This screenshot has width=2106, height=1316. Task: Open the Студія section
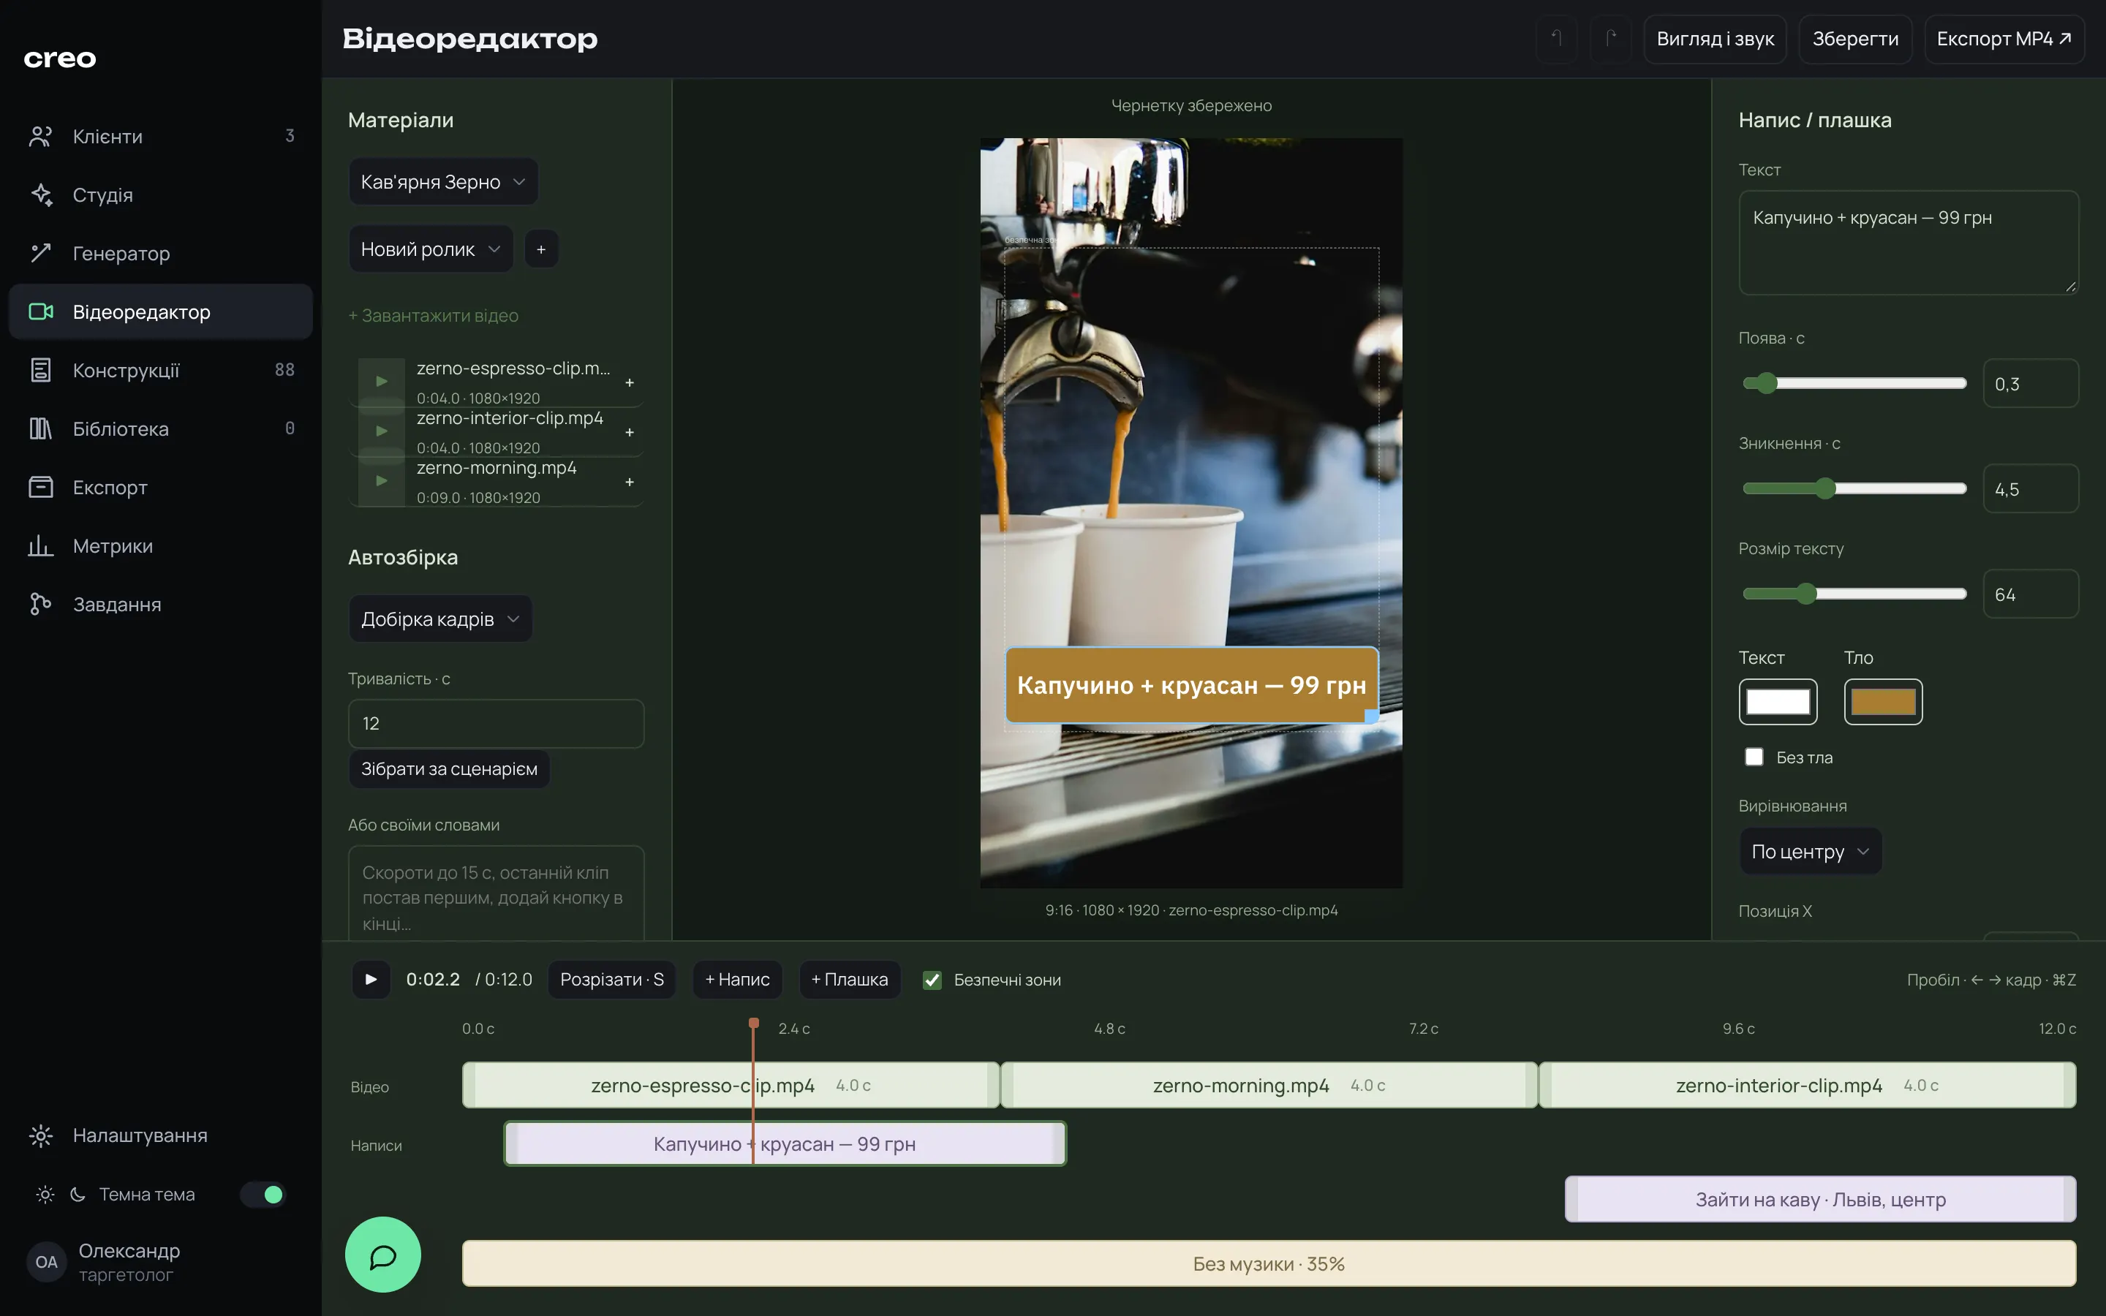tap(161, 195)
